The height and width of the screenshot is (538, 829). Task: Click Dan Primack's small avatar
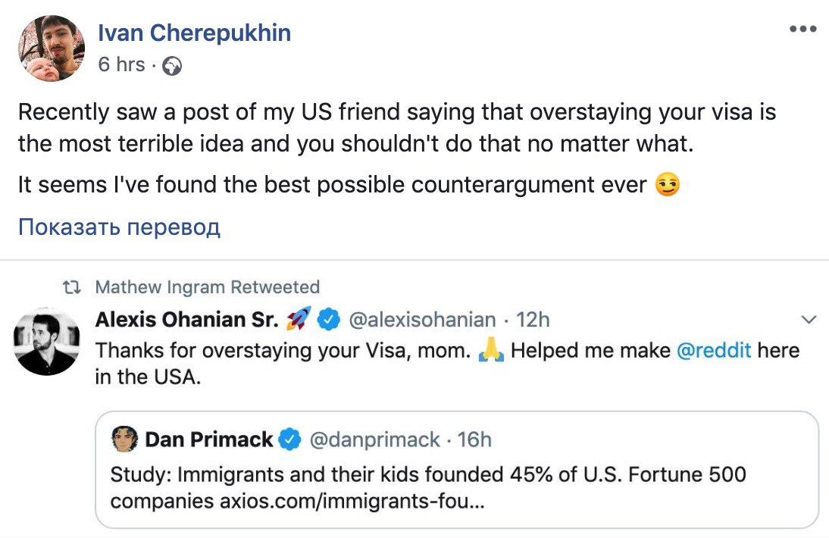click(x=124, y=439)
